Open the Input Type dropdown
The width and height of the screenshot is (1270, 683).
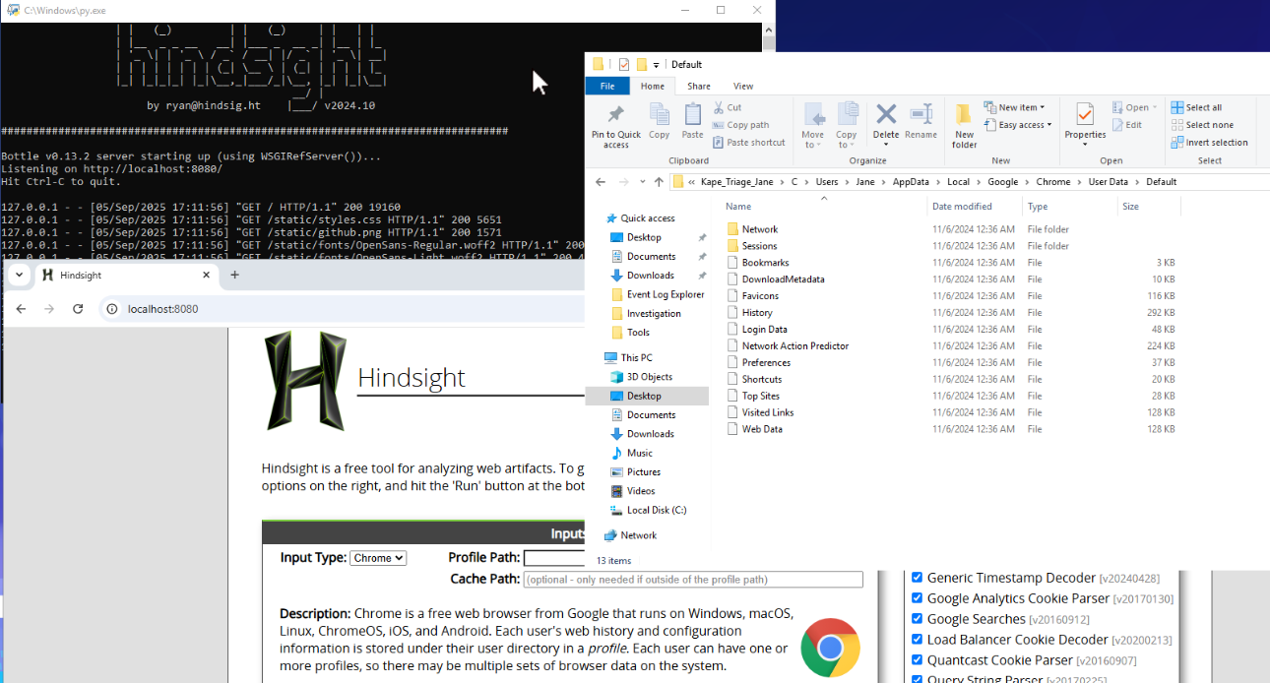pos(378,558)
